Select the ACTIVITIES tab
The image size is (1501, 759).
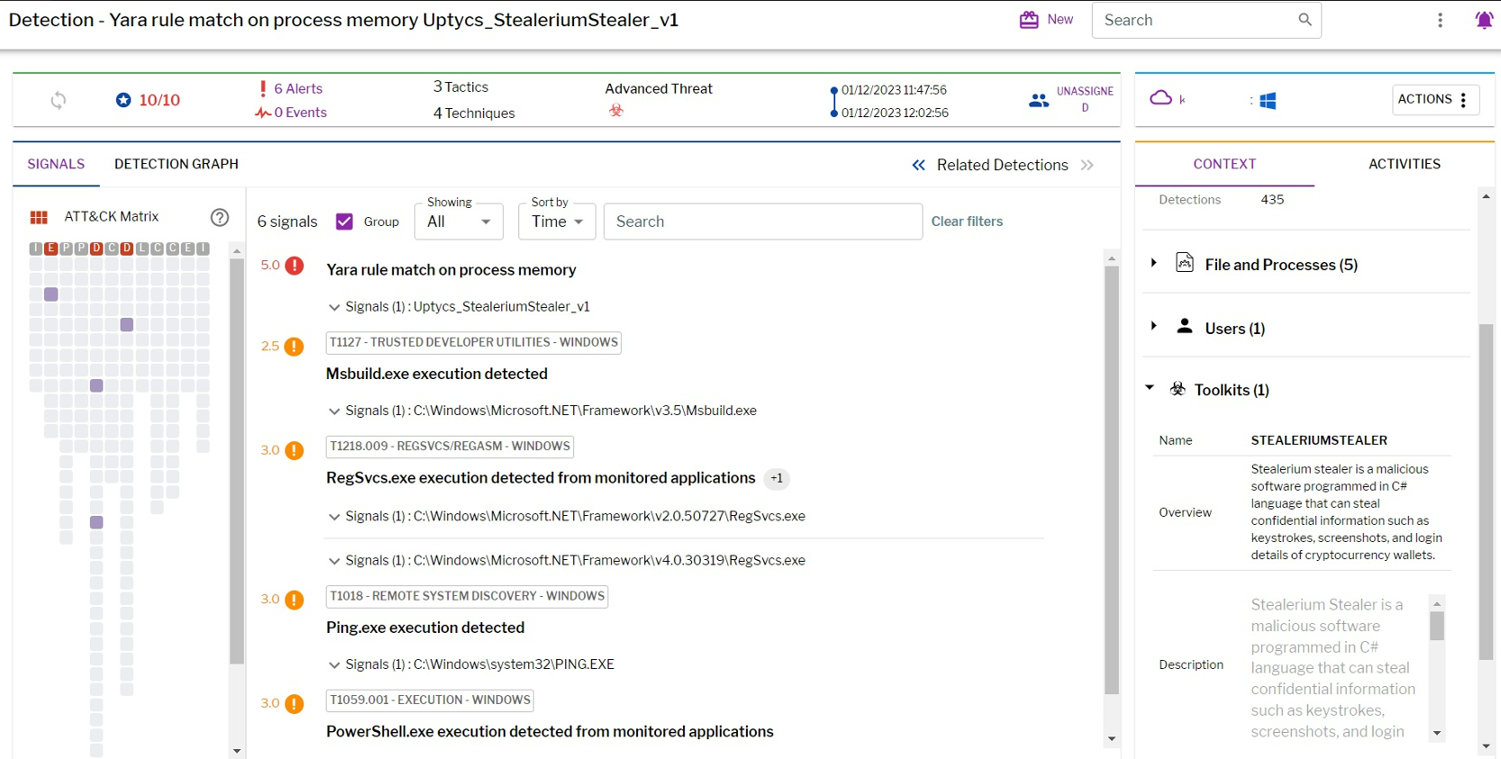(x=1404, y=164)
